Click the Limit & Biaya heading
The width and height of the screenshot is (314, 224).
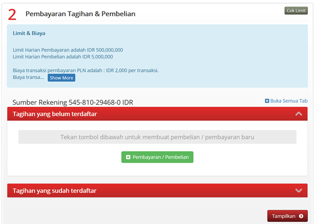29,33
